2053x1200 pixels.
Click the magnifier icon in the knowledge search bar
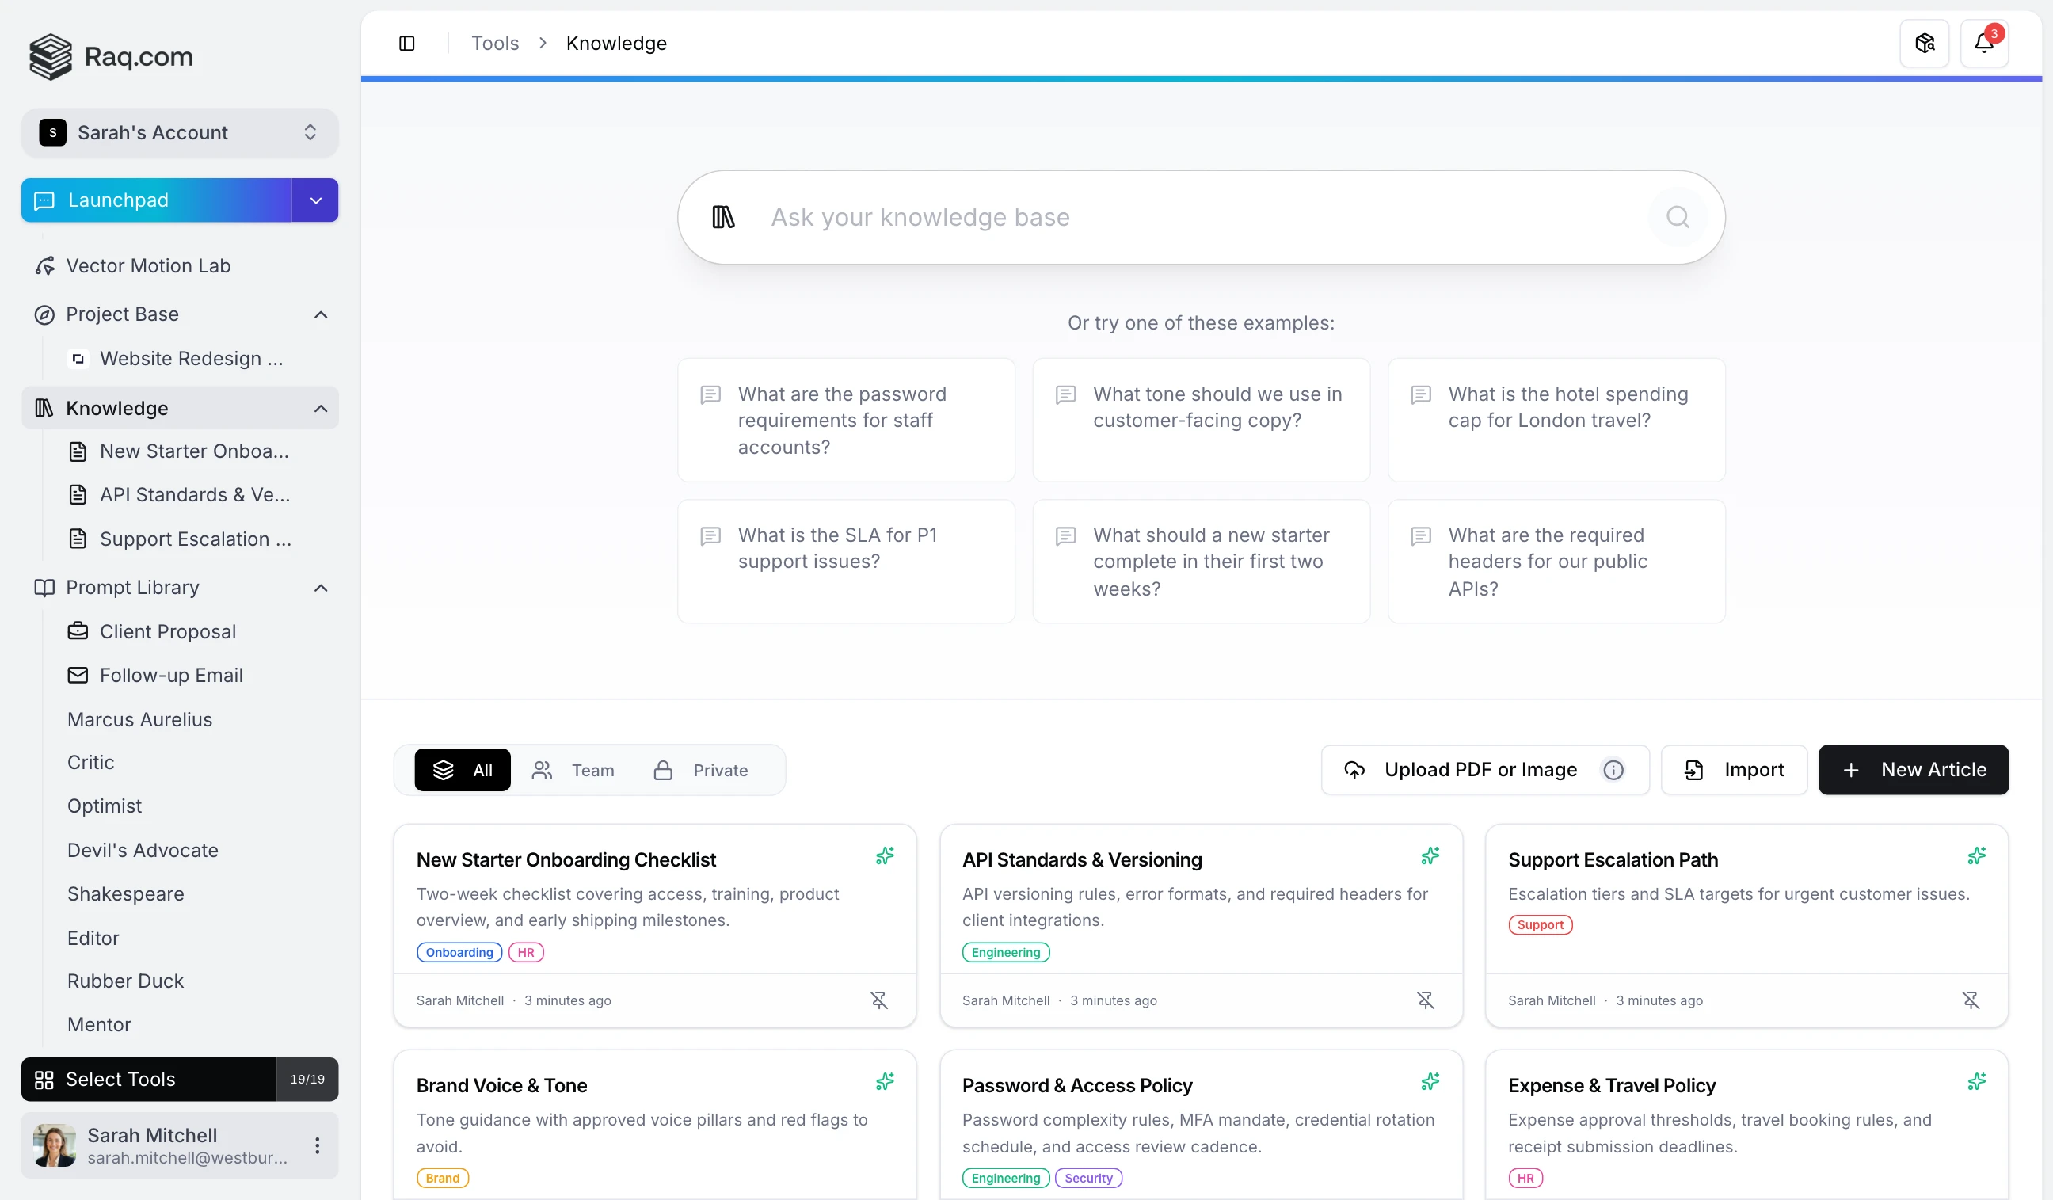(1678, 217)
